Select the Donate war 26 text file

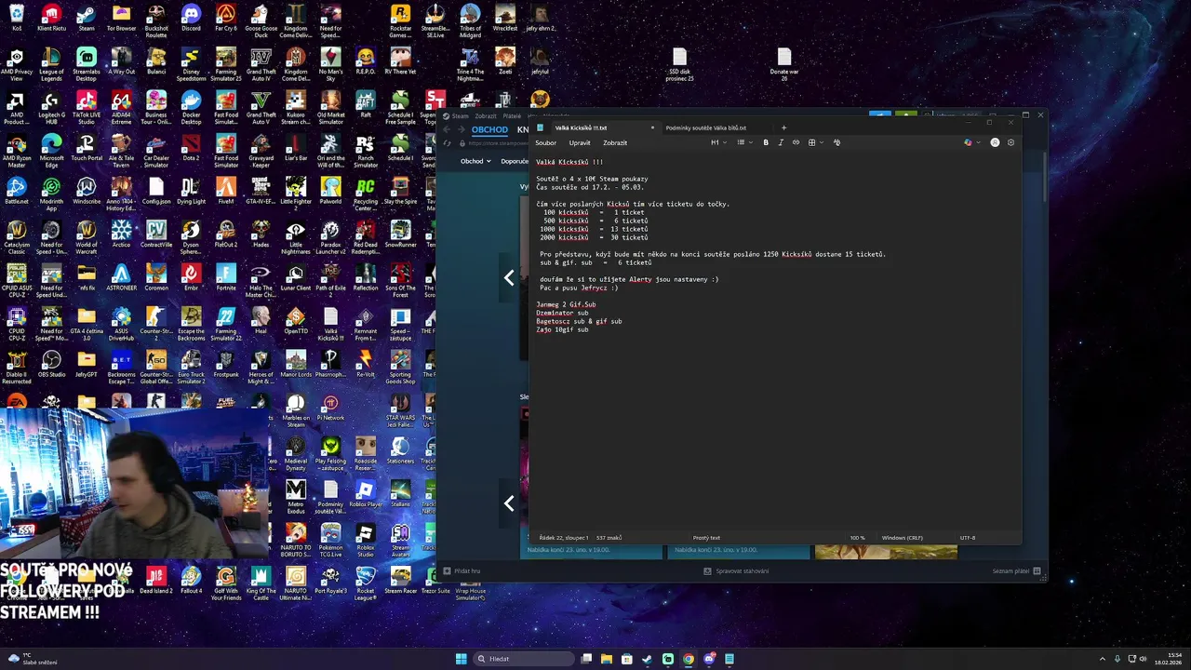coord(783,65)
